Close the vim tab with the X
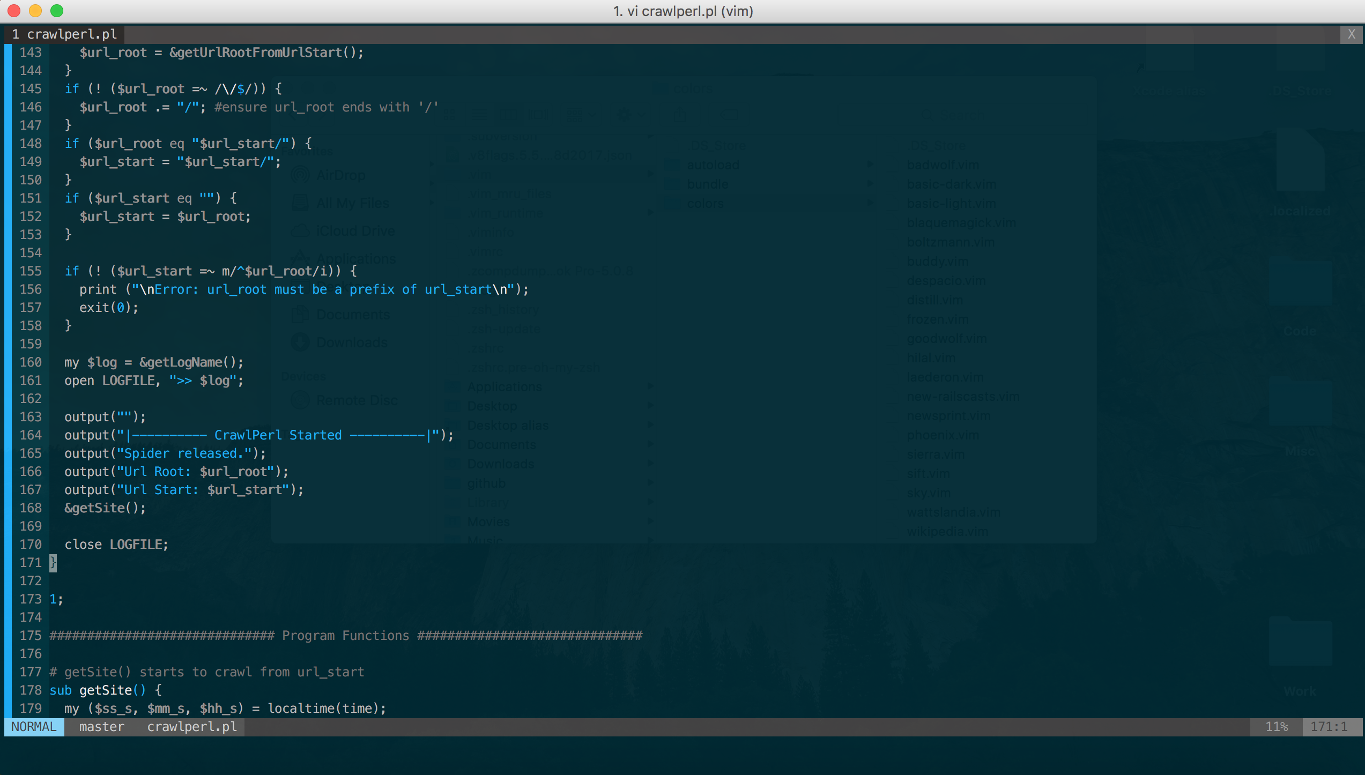The width and height of the screenshot is (1365, 775). pos(1351,34)
